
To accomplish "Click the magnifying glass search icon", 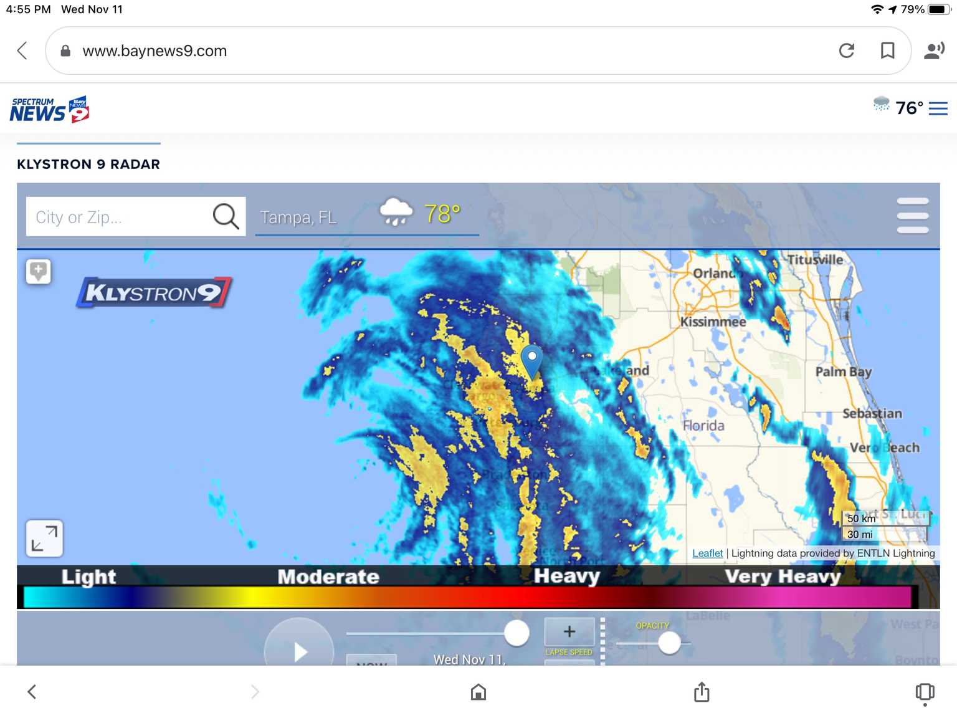I will click(x=226, y=217).
